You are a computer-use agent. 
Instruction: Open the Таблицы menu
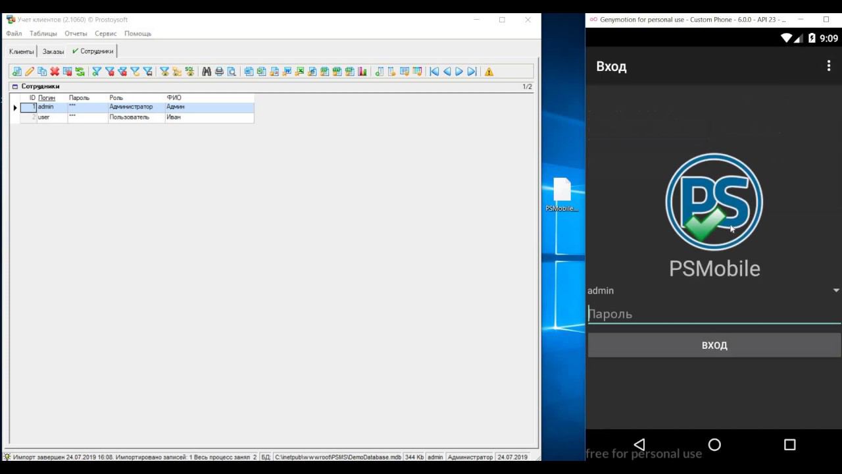tap(43, 34)
